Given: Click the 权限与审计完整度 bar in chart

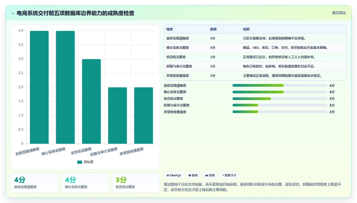Looking at the screenshot, I should click(117, 116).
